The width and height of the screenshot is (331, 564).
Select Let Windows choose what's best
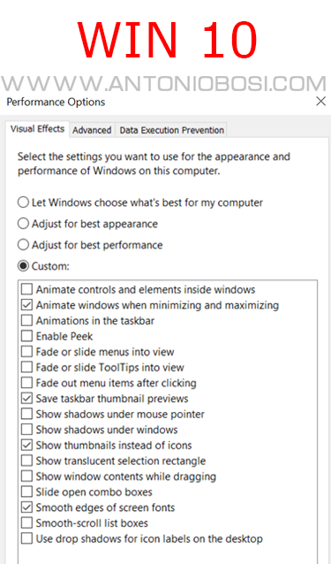pyautogui.click(x=23, y=202)
